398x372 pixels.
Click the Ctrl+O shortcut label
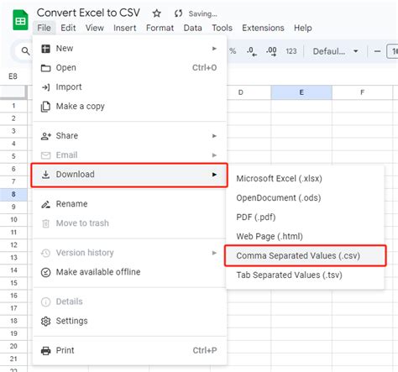tap(204, 68)
